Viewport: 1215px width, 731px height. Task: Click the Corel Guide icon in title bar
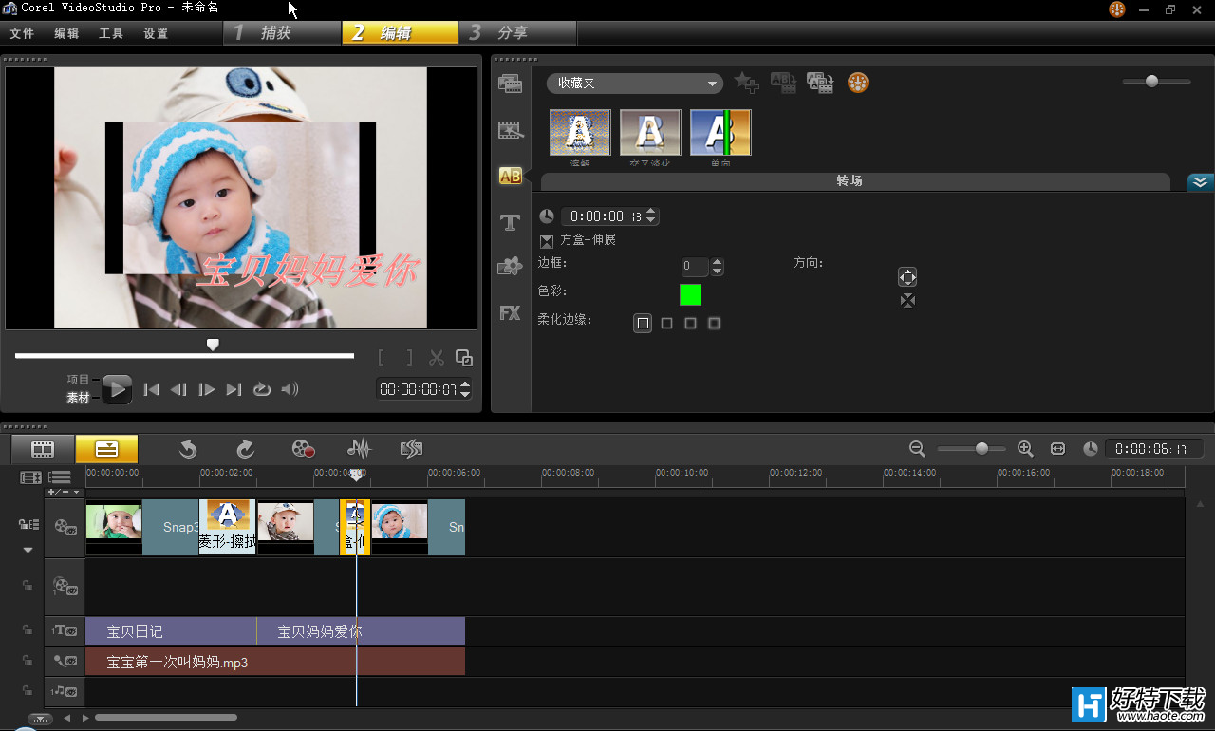click(x=1117, y=9)
